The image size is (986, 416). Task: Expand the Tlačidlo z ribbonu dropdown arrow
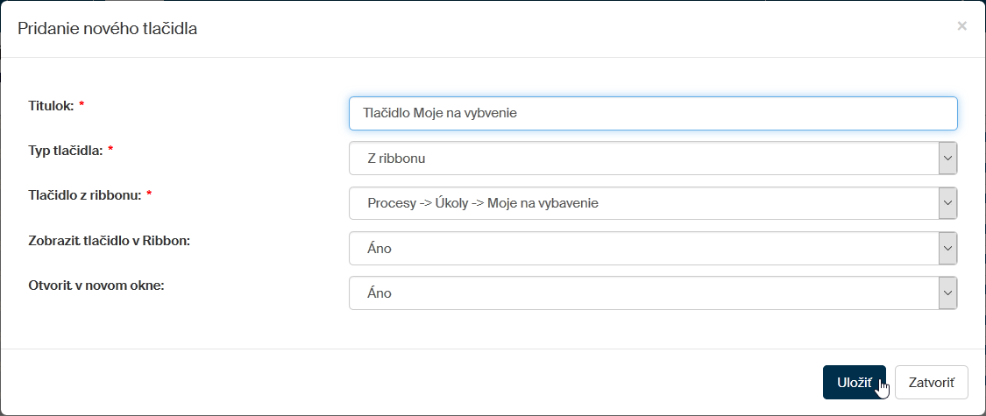pyautogui.click(x=947, y=203)
